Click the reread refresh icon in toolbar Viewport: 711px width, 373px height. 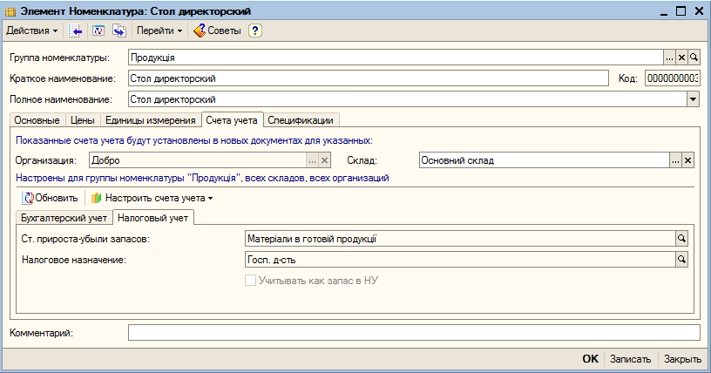tap(98, 31)
